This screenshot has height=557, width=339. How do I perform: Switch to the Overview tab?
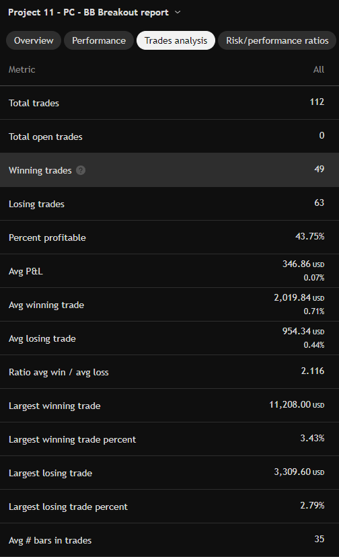pos(34,40)
